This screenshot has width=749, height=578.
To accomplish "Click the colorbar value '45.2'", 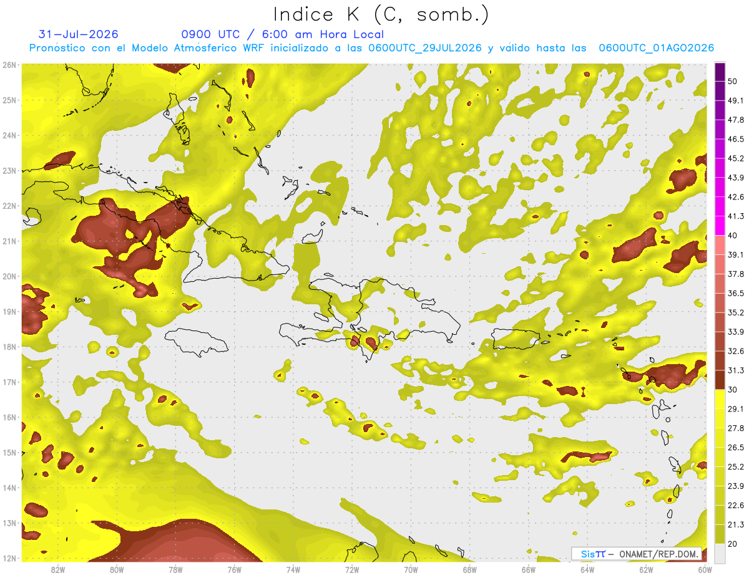I will coord(736,158).
